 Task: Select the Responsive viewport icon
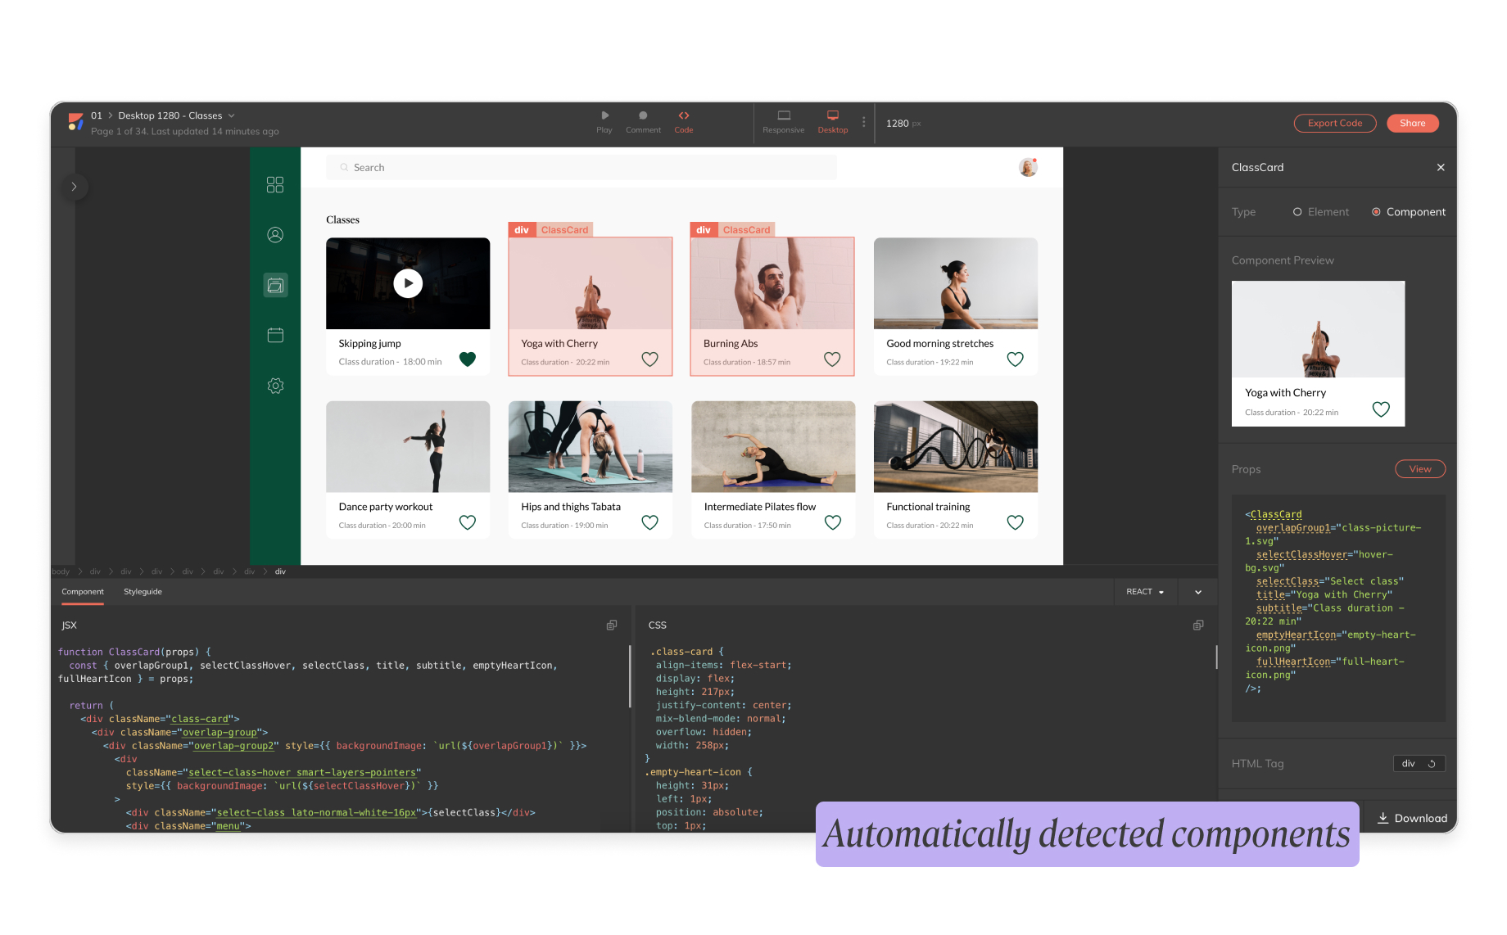(783, 116)
